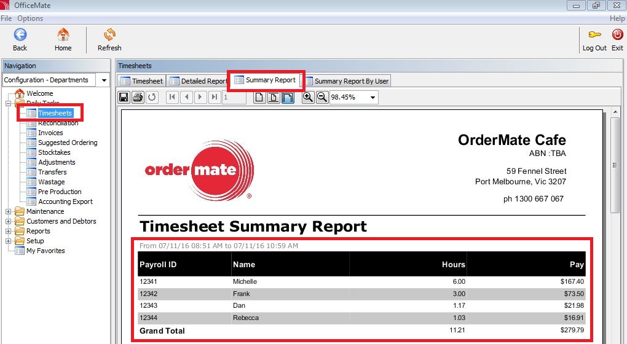Image resolution: width=627 pixels, height=344 pixels.
Task: Go to previous report page
Action: point(187,97)
